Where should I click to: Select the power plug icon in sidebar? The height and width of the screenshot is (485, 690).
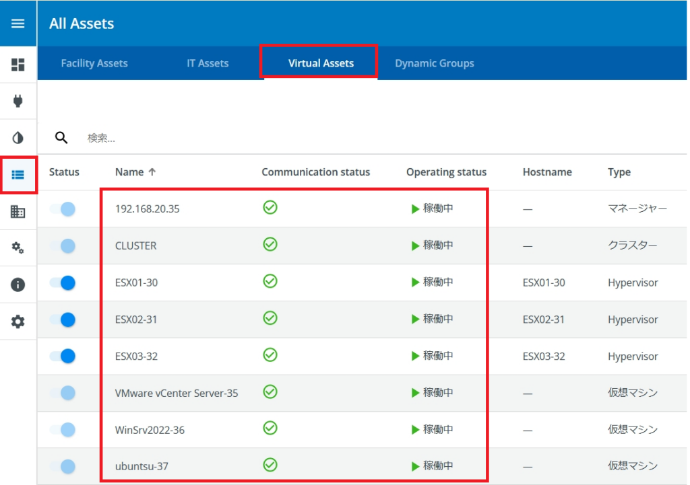pos(18,100)
